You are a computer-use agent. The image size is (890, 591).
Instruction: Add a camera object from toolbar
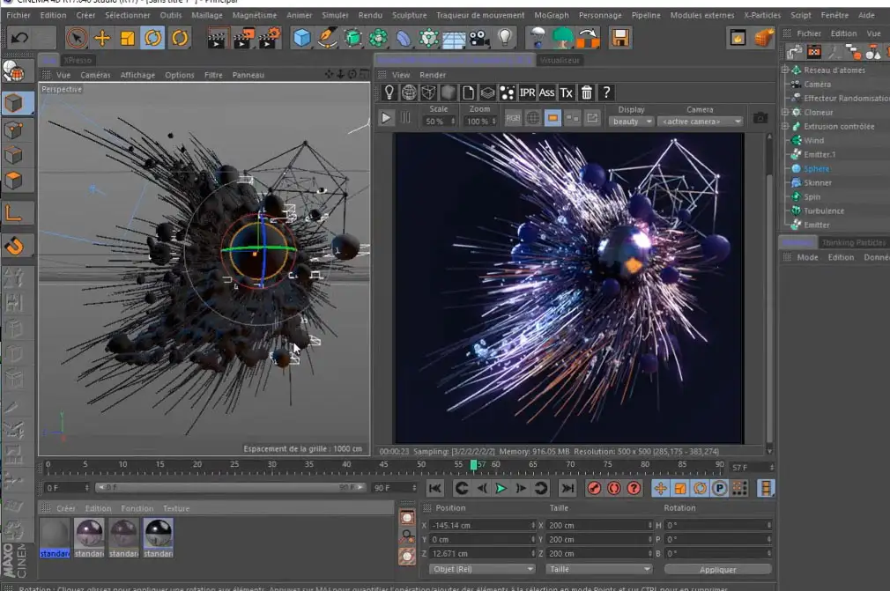tap(479, 38)
